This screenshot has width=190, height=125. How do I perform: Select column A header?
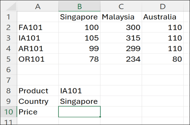point(38,6)
